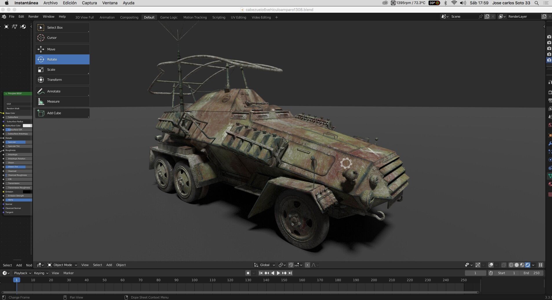Play the animation forward
The image size is (552, 300).
(x=278, y=273)
